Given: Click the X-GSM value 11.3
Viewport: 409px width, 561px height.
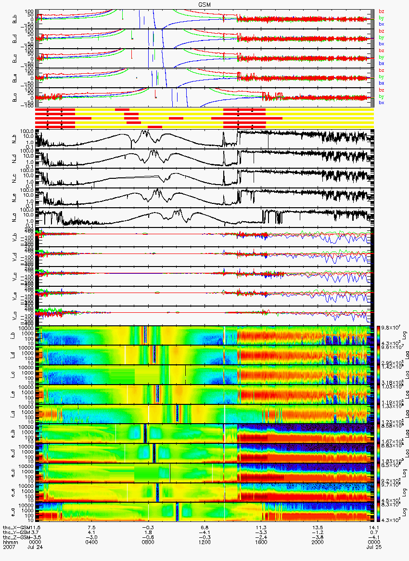Looking at the screenshot, I should (x=261, y=528).
